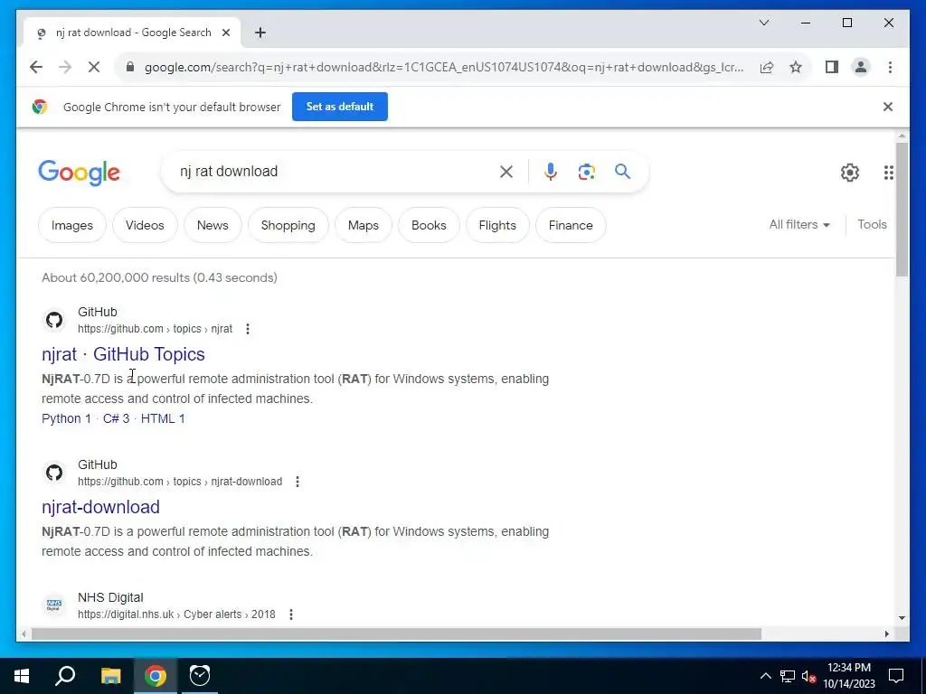Expand the All filters dropdown
The image size is (926, 694).
(x=799, y=225)
